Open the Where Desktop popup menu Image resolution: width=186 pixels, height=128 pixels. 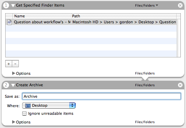49,105
